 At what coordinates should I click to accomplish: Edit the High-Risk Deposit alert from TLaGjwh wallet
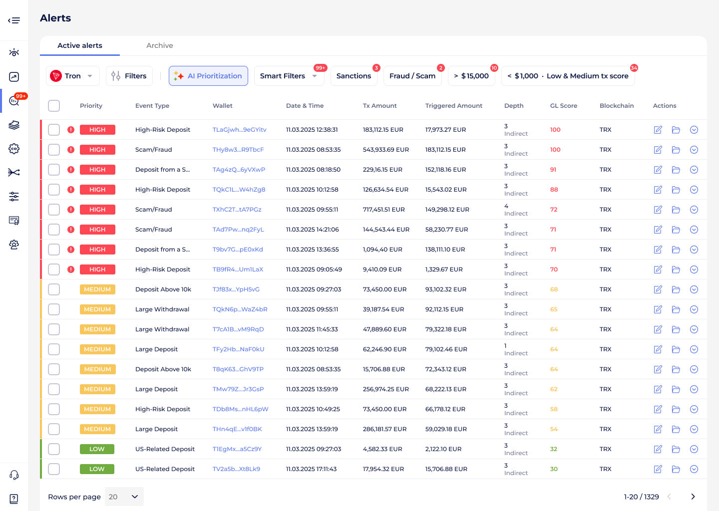[x=658, y=129]
